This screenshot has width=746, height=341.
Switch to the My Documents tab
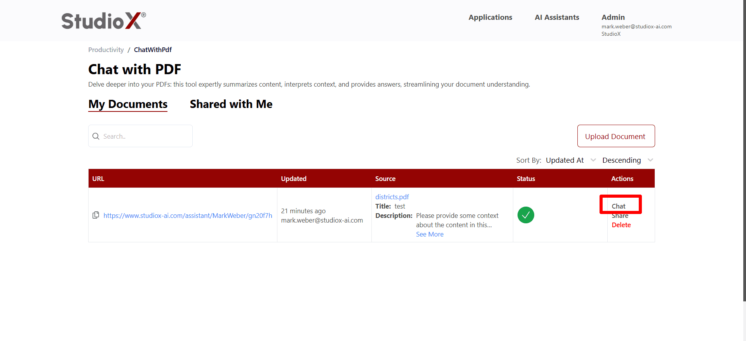pyautogui.click(x=128, y=104)
